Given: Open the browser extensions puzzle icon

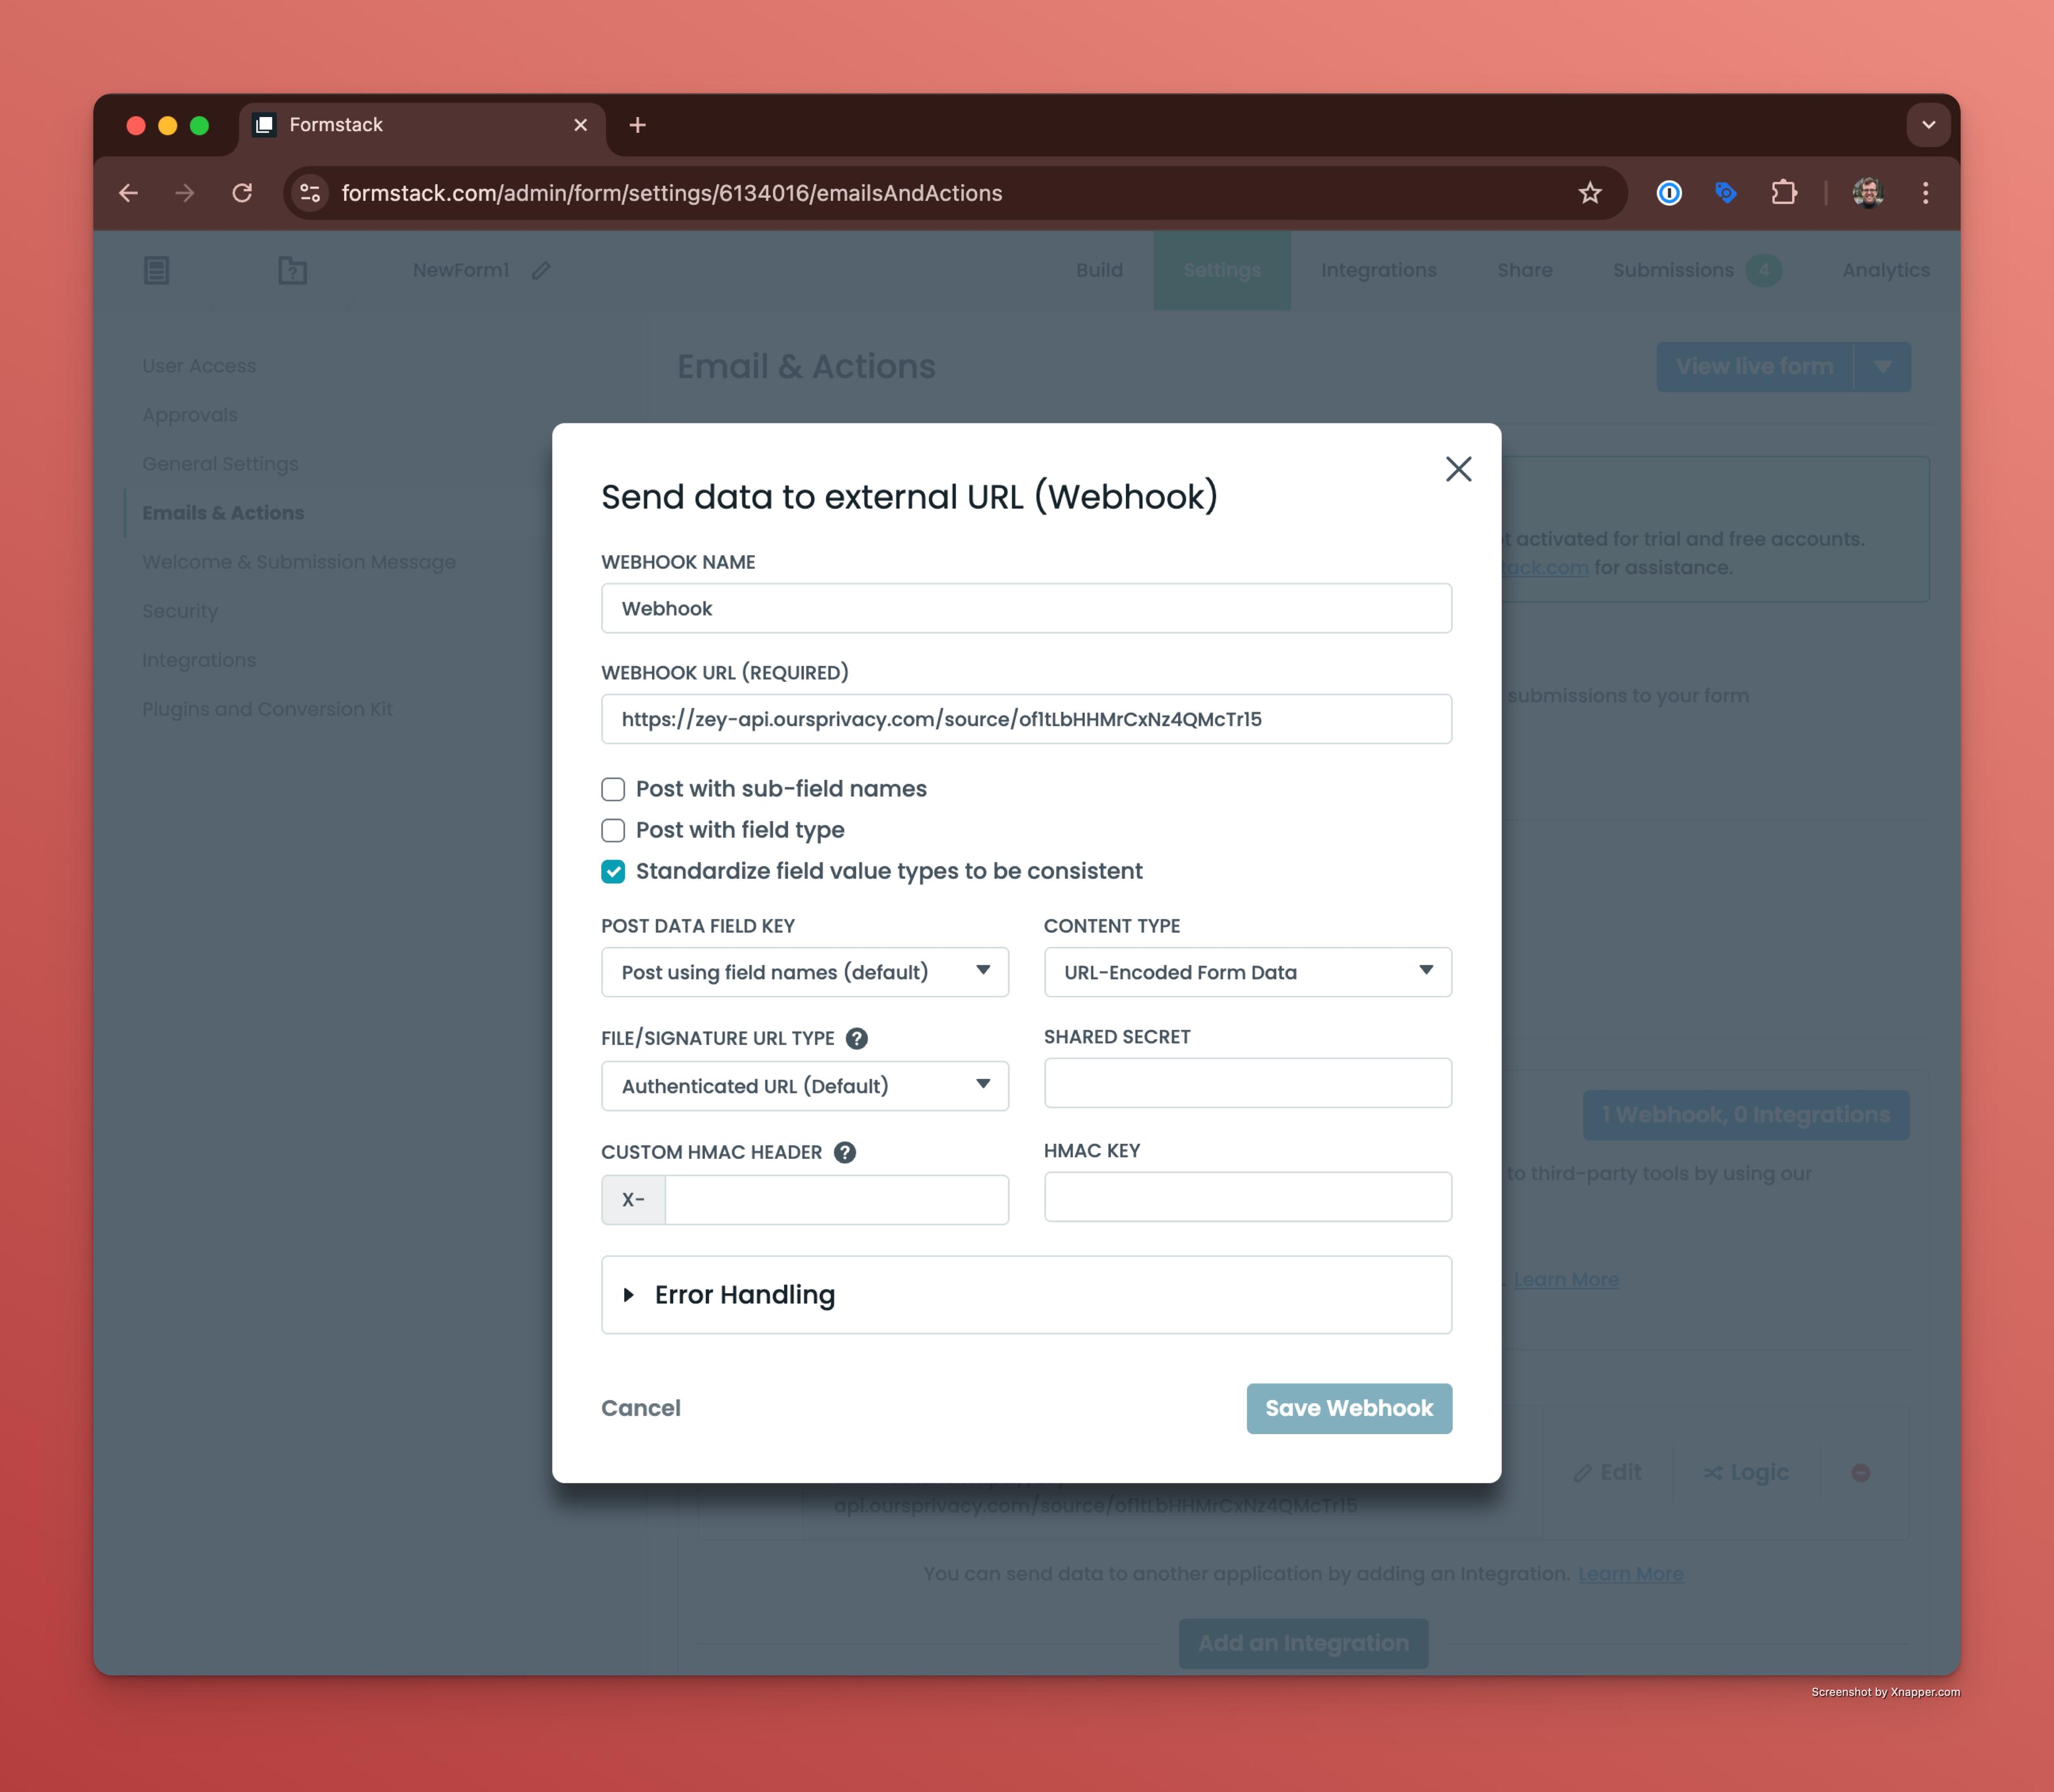Looking at the screenshot, I should 1783,193.
